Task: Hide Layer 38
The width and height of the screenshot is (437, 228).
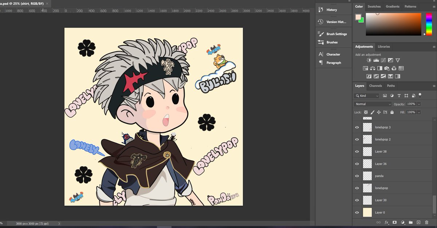Action: click(x=357, y=151)
